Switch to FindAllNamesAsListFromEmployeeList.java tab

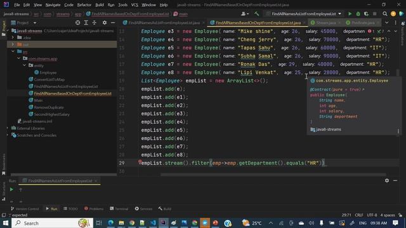(x=164, y=23)
